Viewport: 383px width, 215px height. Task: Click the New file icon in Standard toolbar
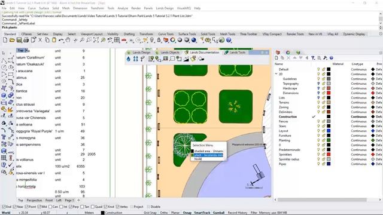point(5,40)
